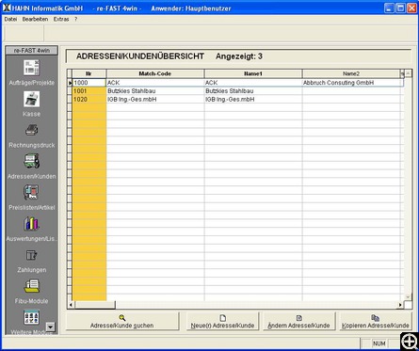
Task: Open the Auswertungen/Listen chart icon
Action: (x=31, y=223)
